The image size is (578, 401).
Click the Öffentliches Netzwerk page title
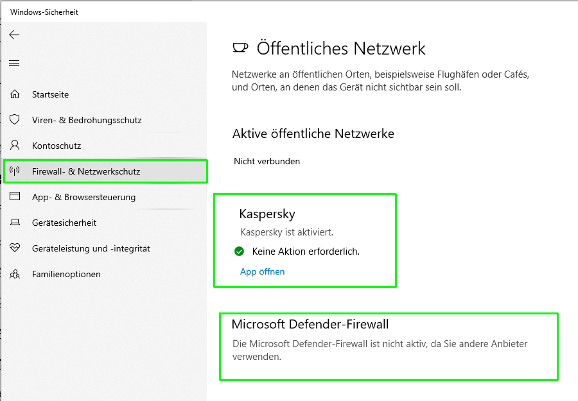click(341, 48)
